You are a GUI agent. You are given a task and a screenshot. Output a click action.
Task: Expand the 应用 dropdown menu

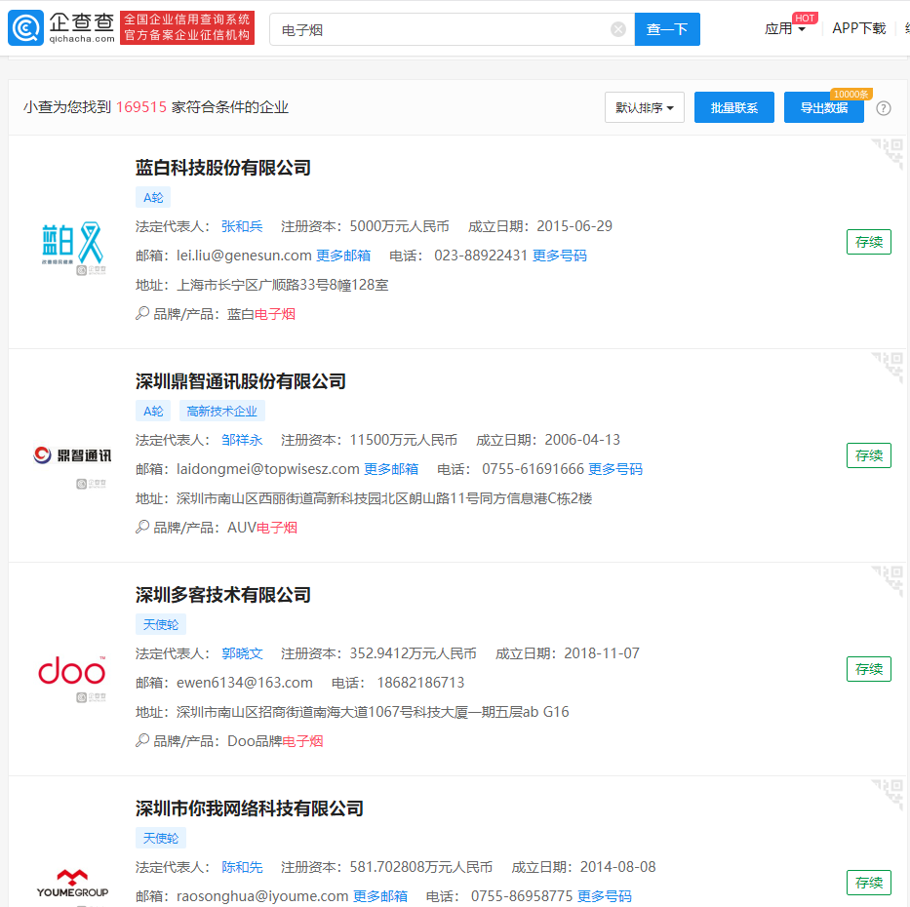tap(784, 28)
